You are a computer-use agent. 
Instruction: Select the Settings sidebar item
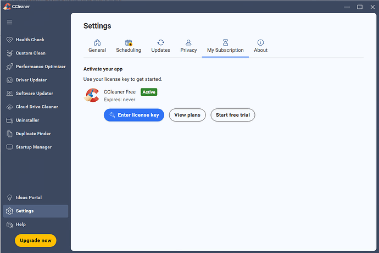[x=36, y=211]
